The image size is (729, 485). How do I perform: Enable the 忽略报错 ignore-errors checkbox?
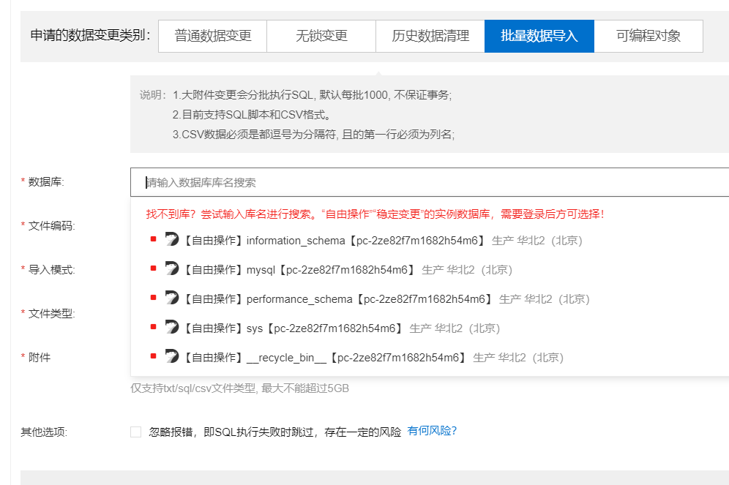(135, 432)
